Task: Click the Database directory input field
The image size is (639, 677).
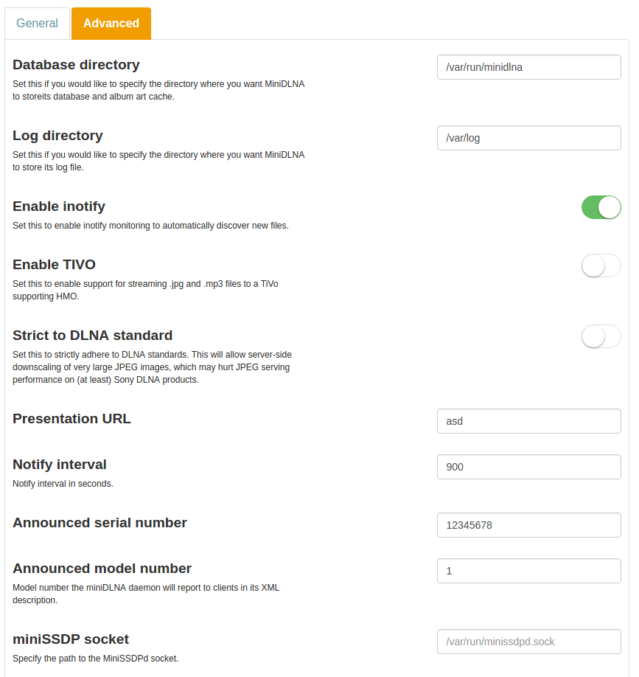Action: [528, 67]
